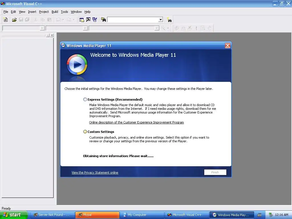Click the New Text File toolbar icon
The height and width of the screenshot is (219, 292).
pyautogui.click(x=6, y=20)
